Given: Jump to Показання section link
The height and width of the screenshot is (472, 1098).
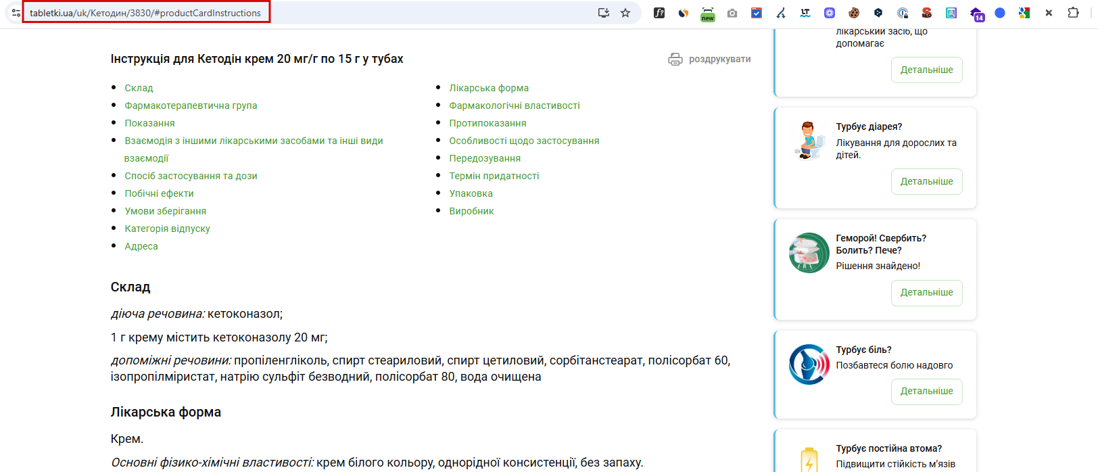Looking at the screenshot, I should pos(149,123).
